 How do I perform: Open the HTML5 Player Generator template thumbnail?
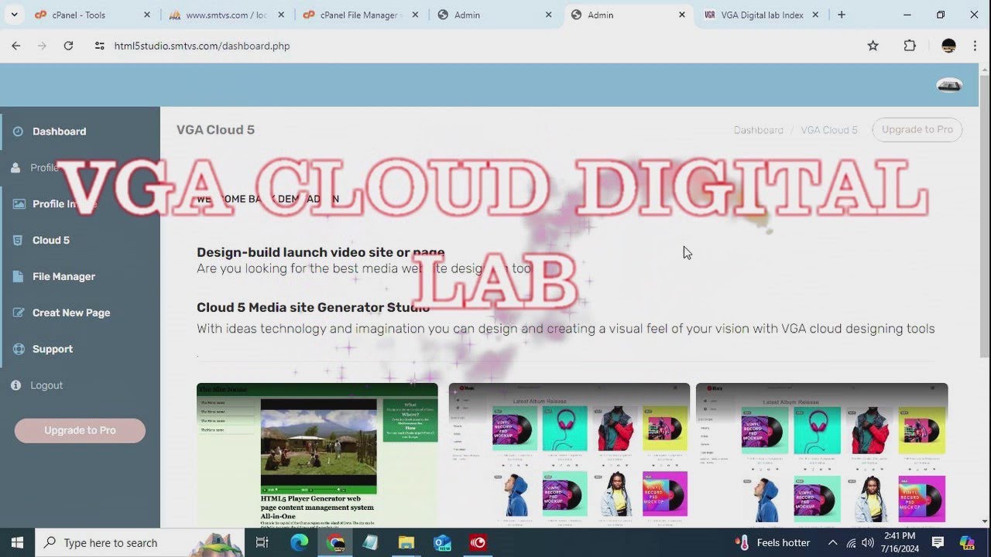coord(317,456)
